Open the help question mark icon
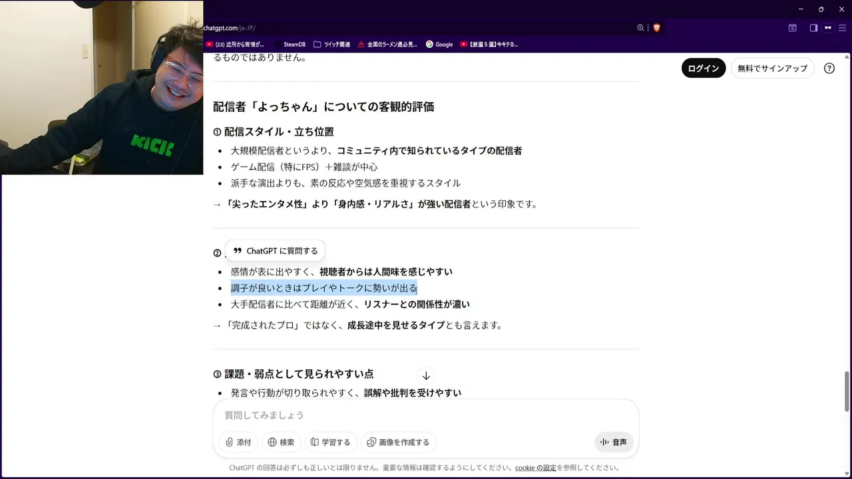The height and width of the screenshot is (479, 852). tap(829, 68)
